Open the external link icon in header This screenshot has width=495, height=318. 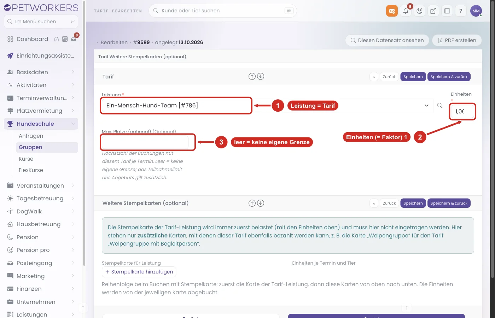click(x=433, y=11)
